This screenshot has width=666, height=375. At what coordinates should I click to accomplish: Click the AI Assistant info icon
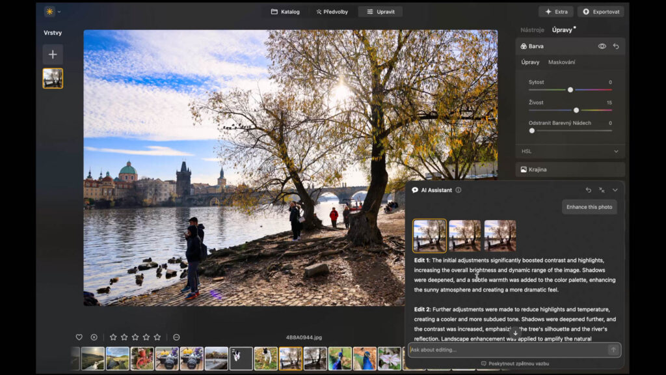coord(459,190)
